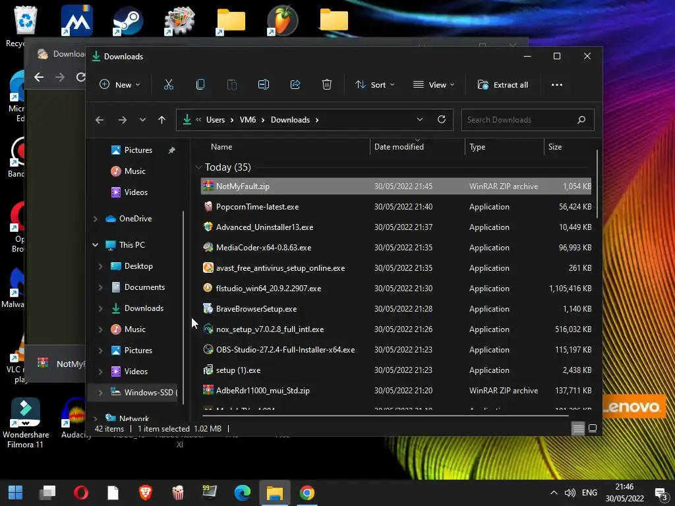Open Brave browser from taskbar
The image size is (675, 506).
click(146, 493)
